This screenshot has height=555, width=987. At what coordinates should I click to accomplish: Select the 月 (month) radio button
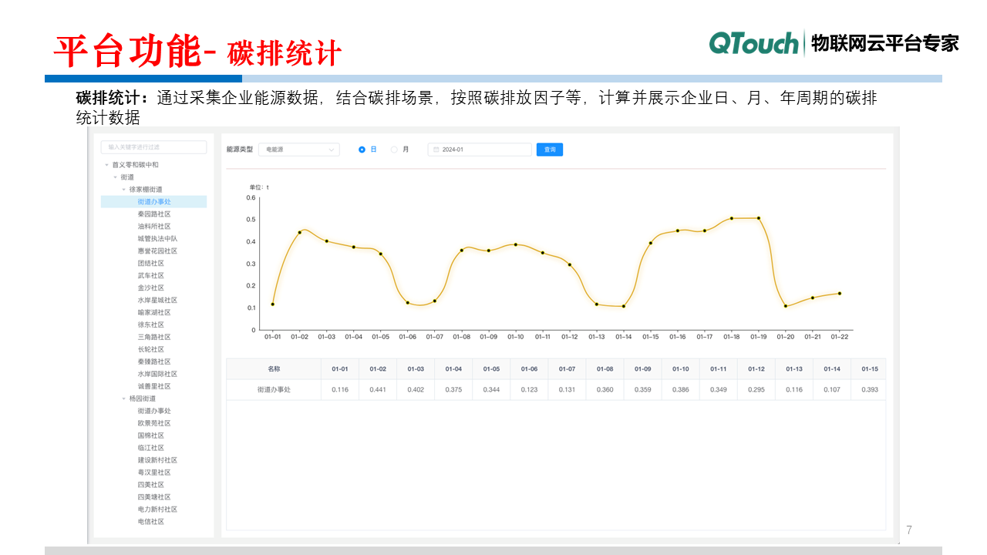393,149
